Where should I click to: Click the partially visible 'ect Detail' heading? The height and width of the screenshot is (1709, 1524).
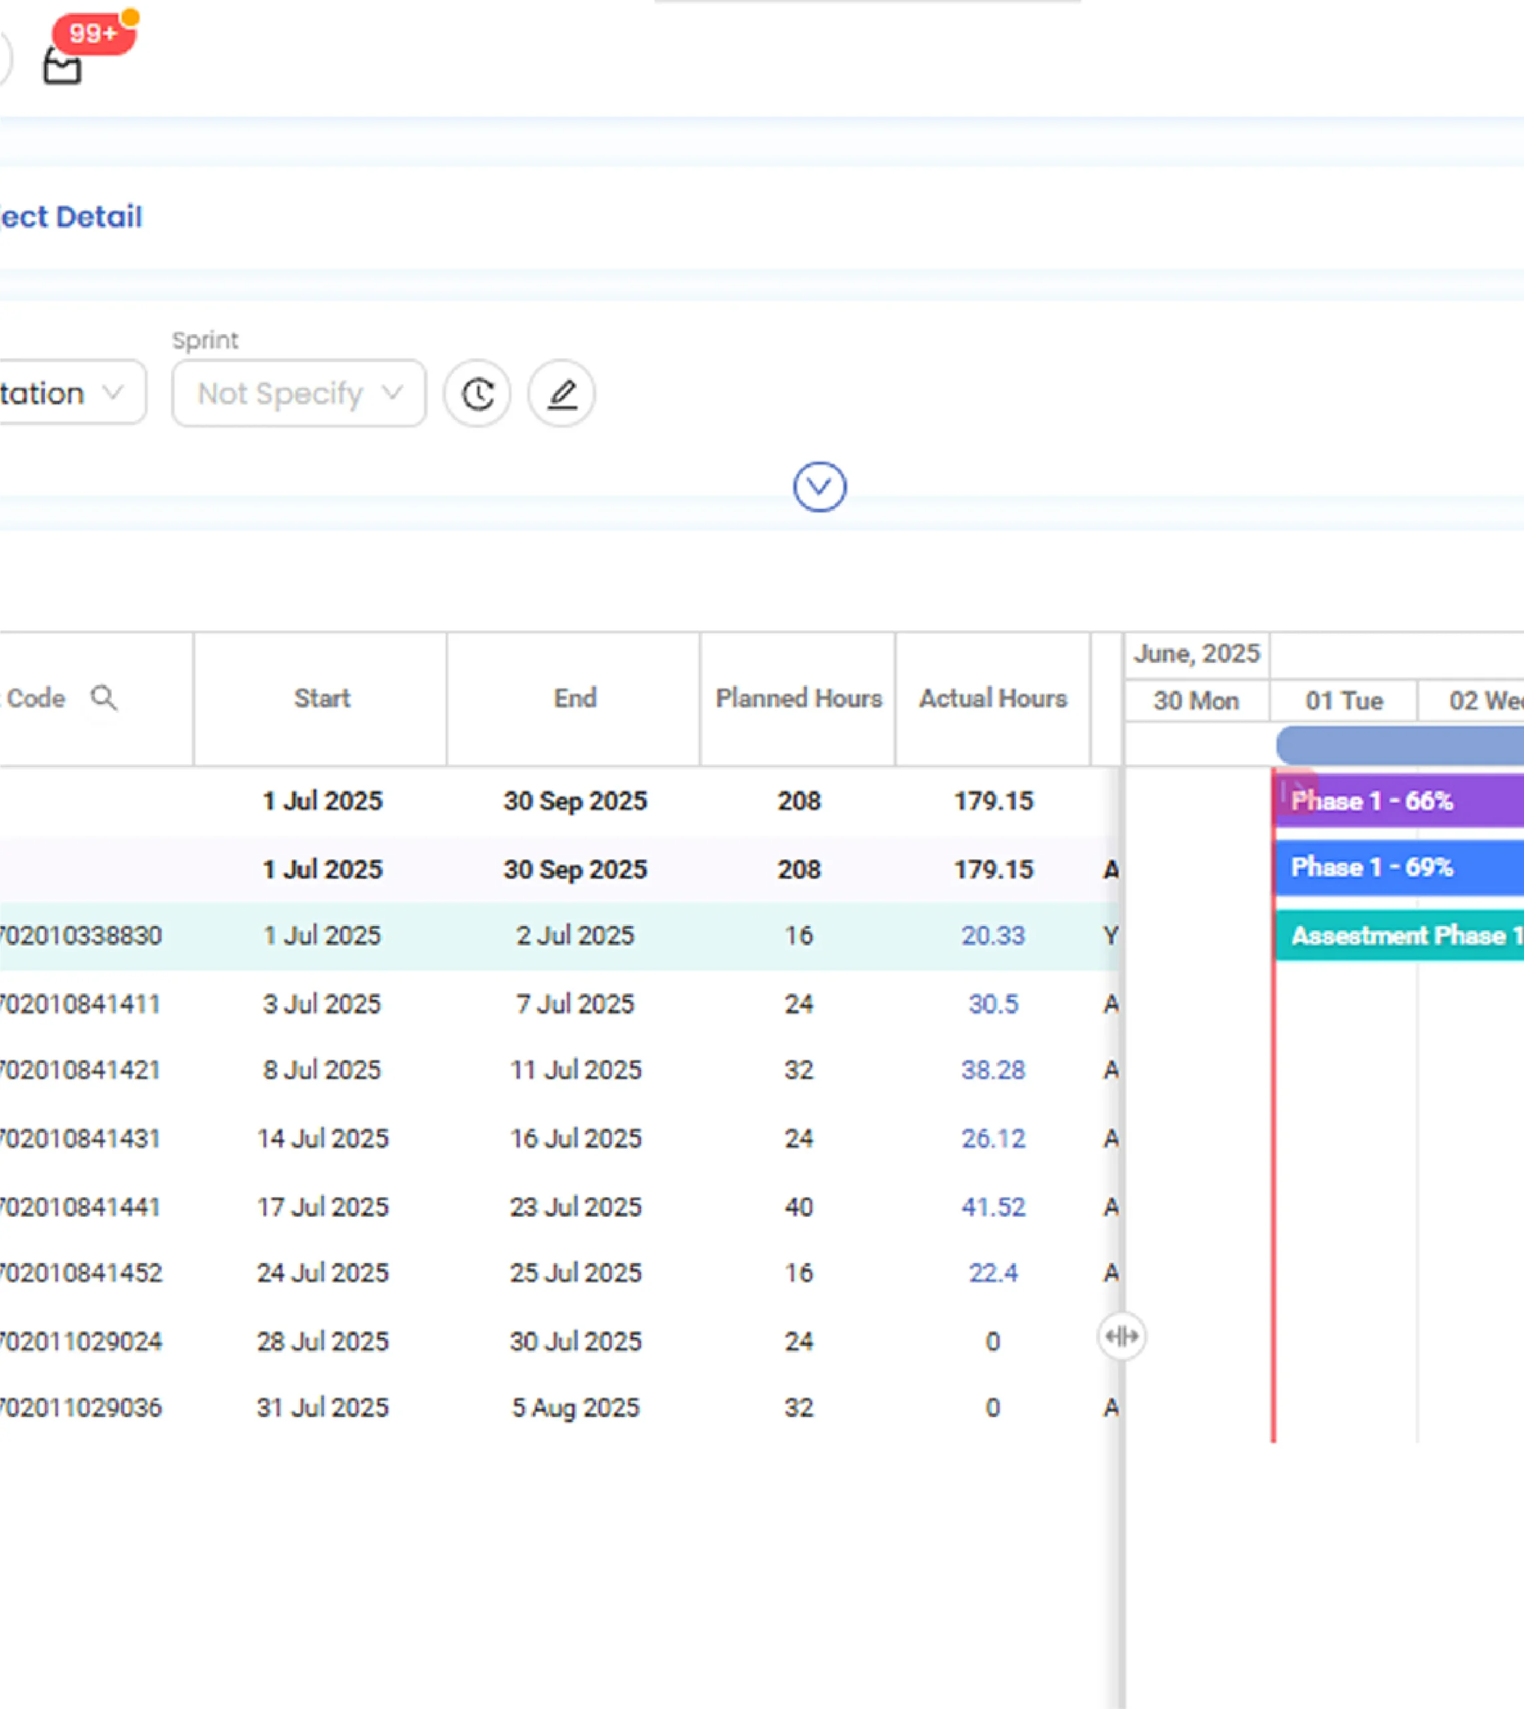pos(71,217)
